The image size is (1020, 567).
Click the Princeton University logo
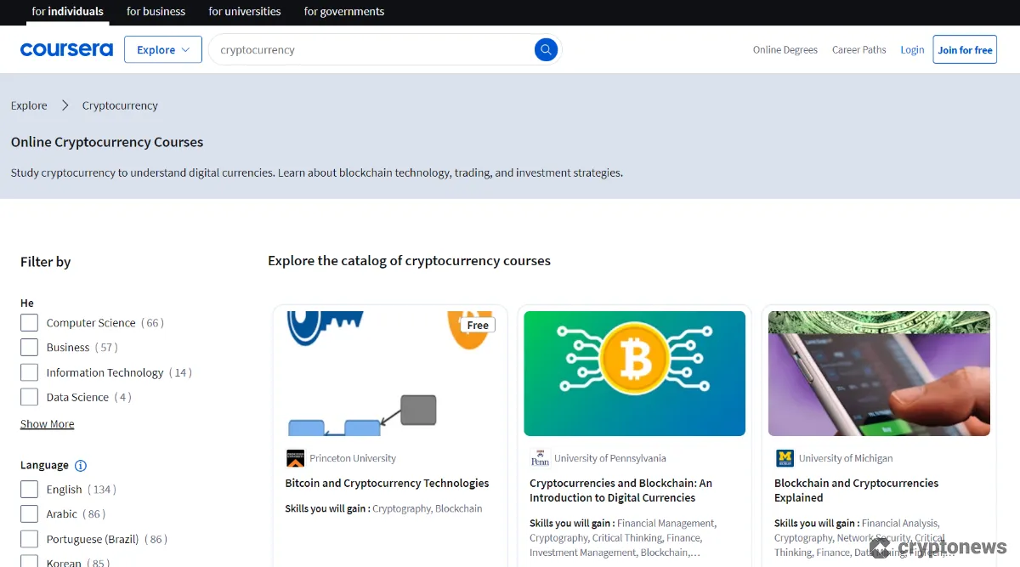(x=294, y=457)
